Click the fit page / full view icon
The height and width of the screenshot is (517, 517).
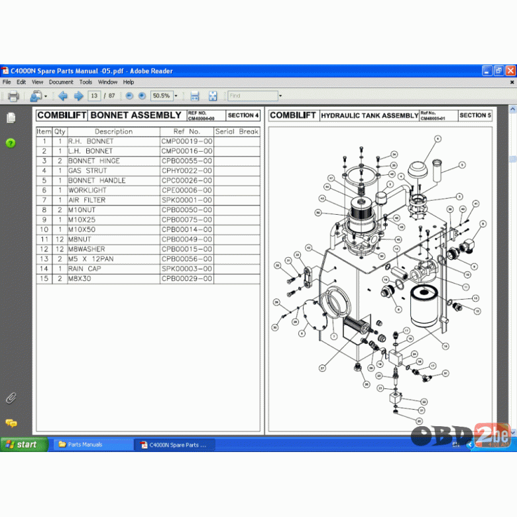[213, 96]
